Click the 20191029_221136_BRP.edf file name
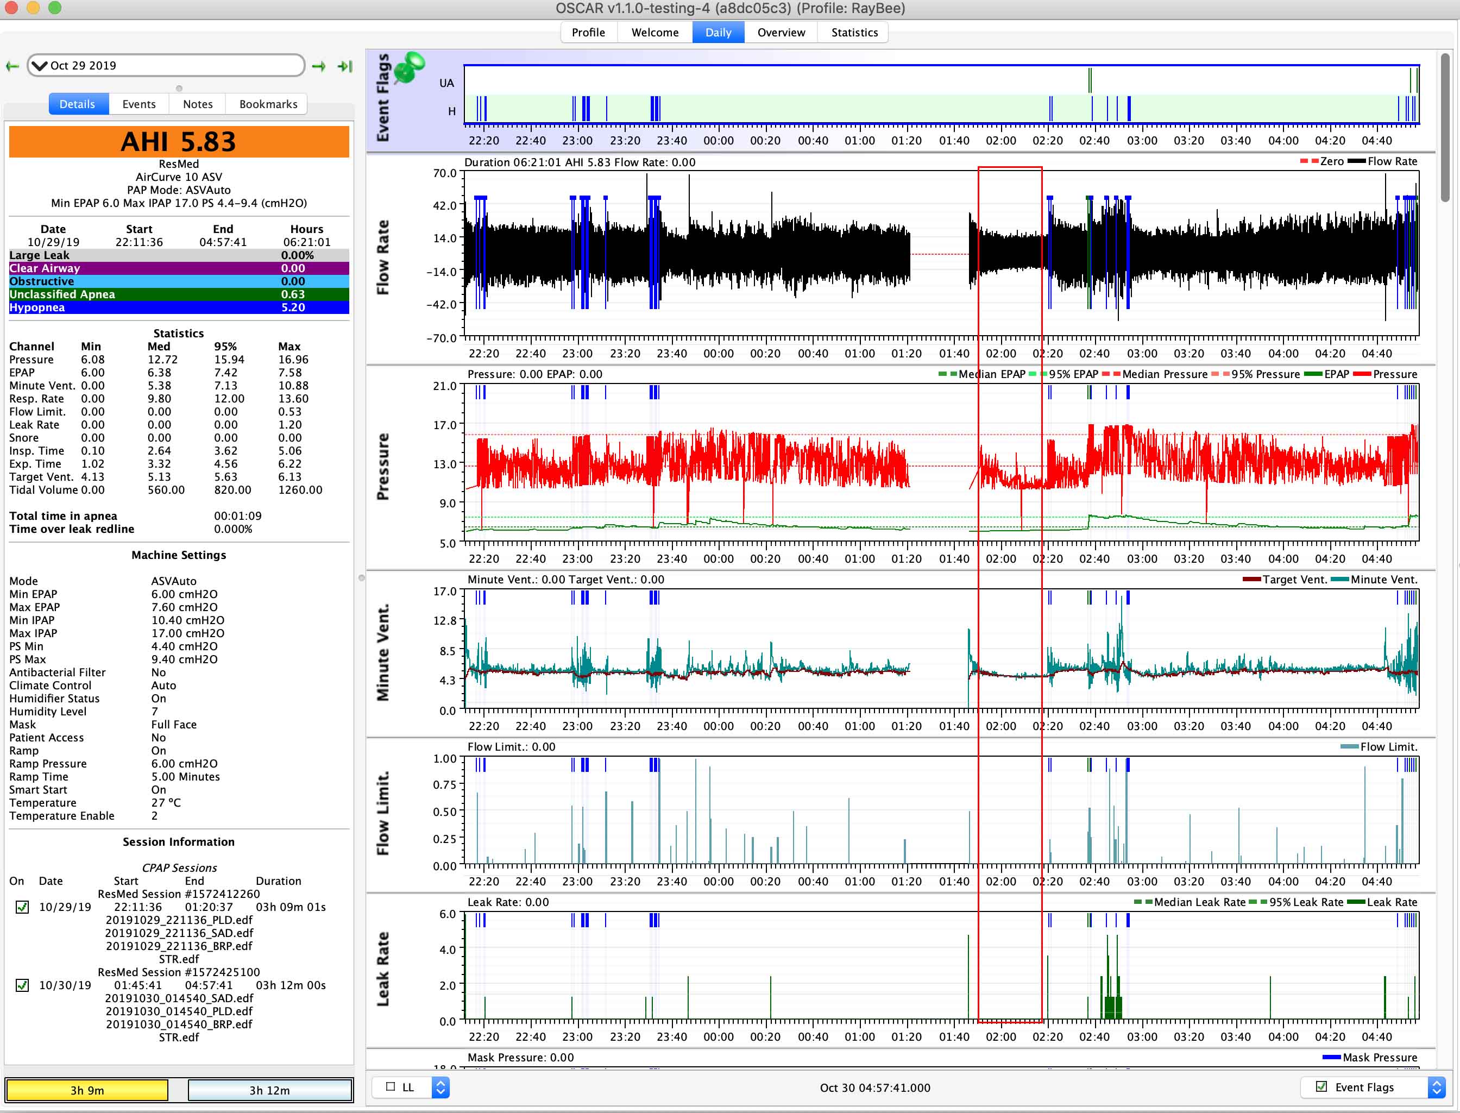 pyautogui.click(x=179, y=946)
